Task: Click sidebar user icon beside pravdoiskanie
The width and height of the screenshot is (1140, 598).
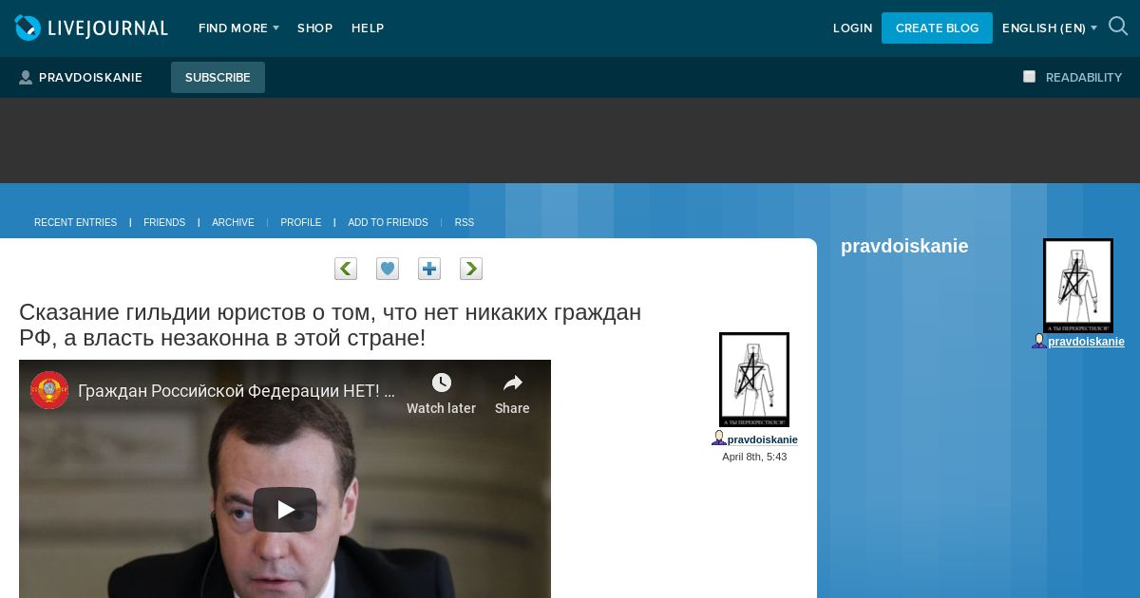Action: (1039, 341)
